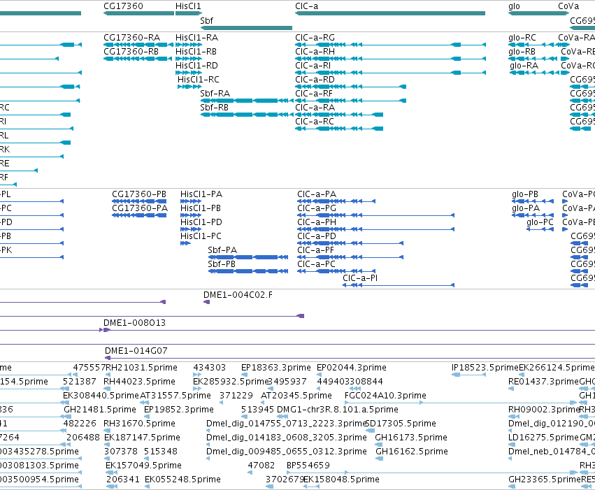Click EST label AT31557.5prime
The width and height of the screenshot is (595, 490).
(x=175, y=396)
